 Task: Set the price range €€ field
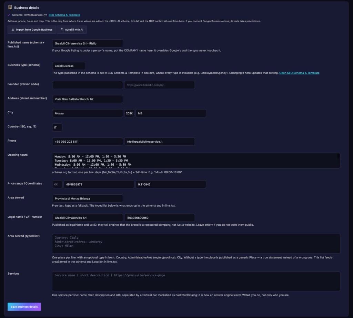(x=57, y=184)
